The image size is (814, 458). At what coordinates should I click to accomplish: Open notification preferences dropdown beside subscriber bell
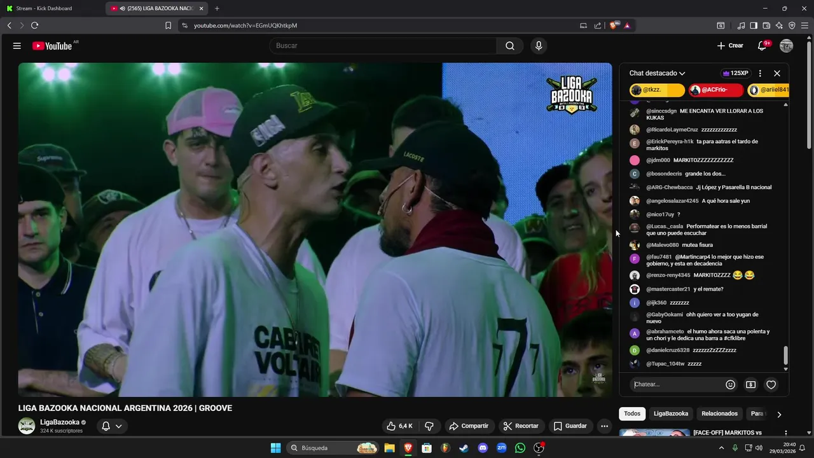pos(118,426)
